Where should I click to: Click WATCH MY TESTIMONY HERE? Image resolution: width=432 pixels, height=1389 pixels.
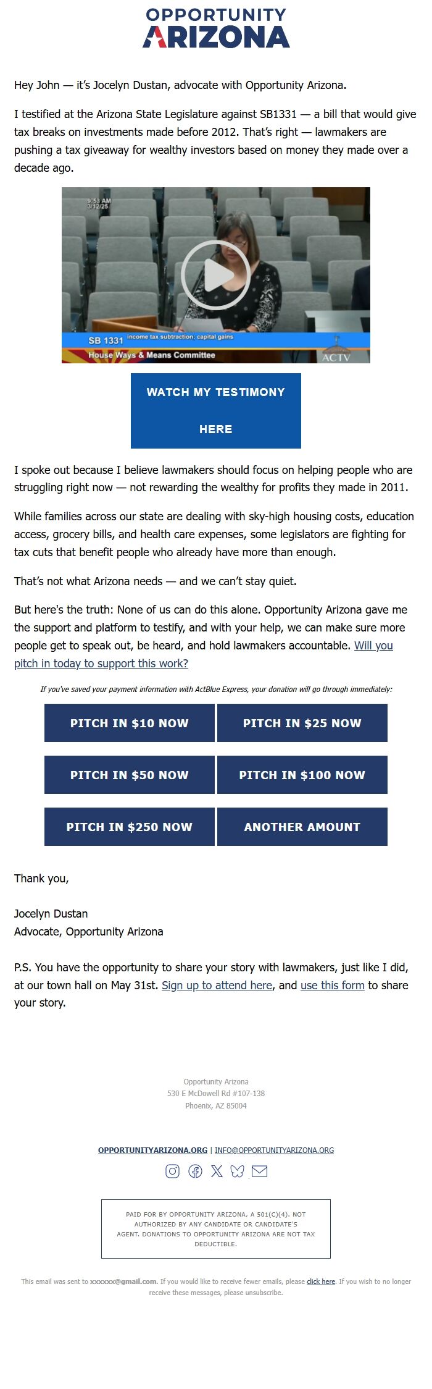click(x=216, y=410)
